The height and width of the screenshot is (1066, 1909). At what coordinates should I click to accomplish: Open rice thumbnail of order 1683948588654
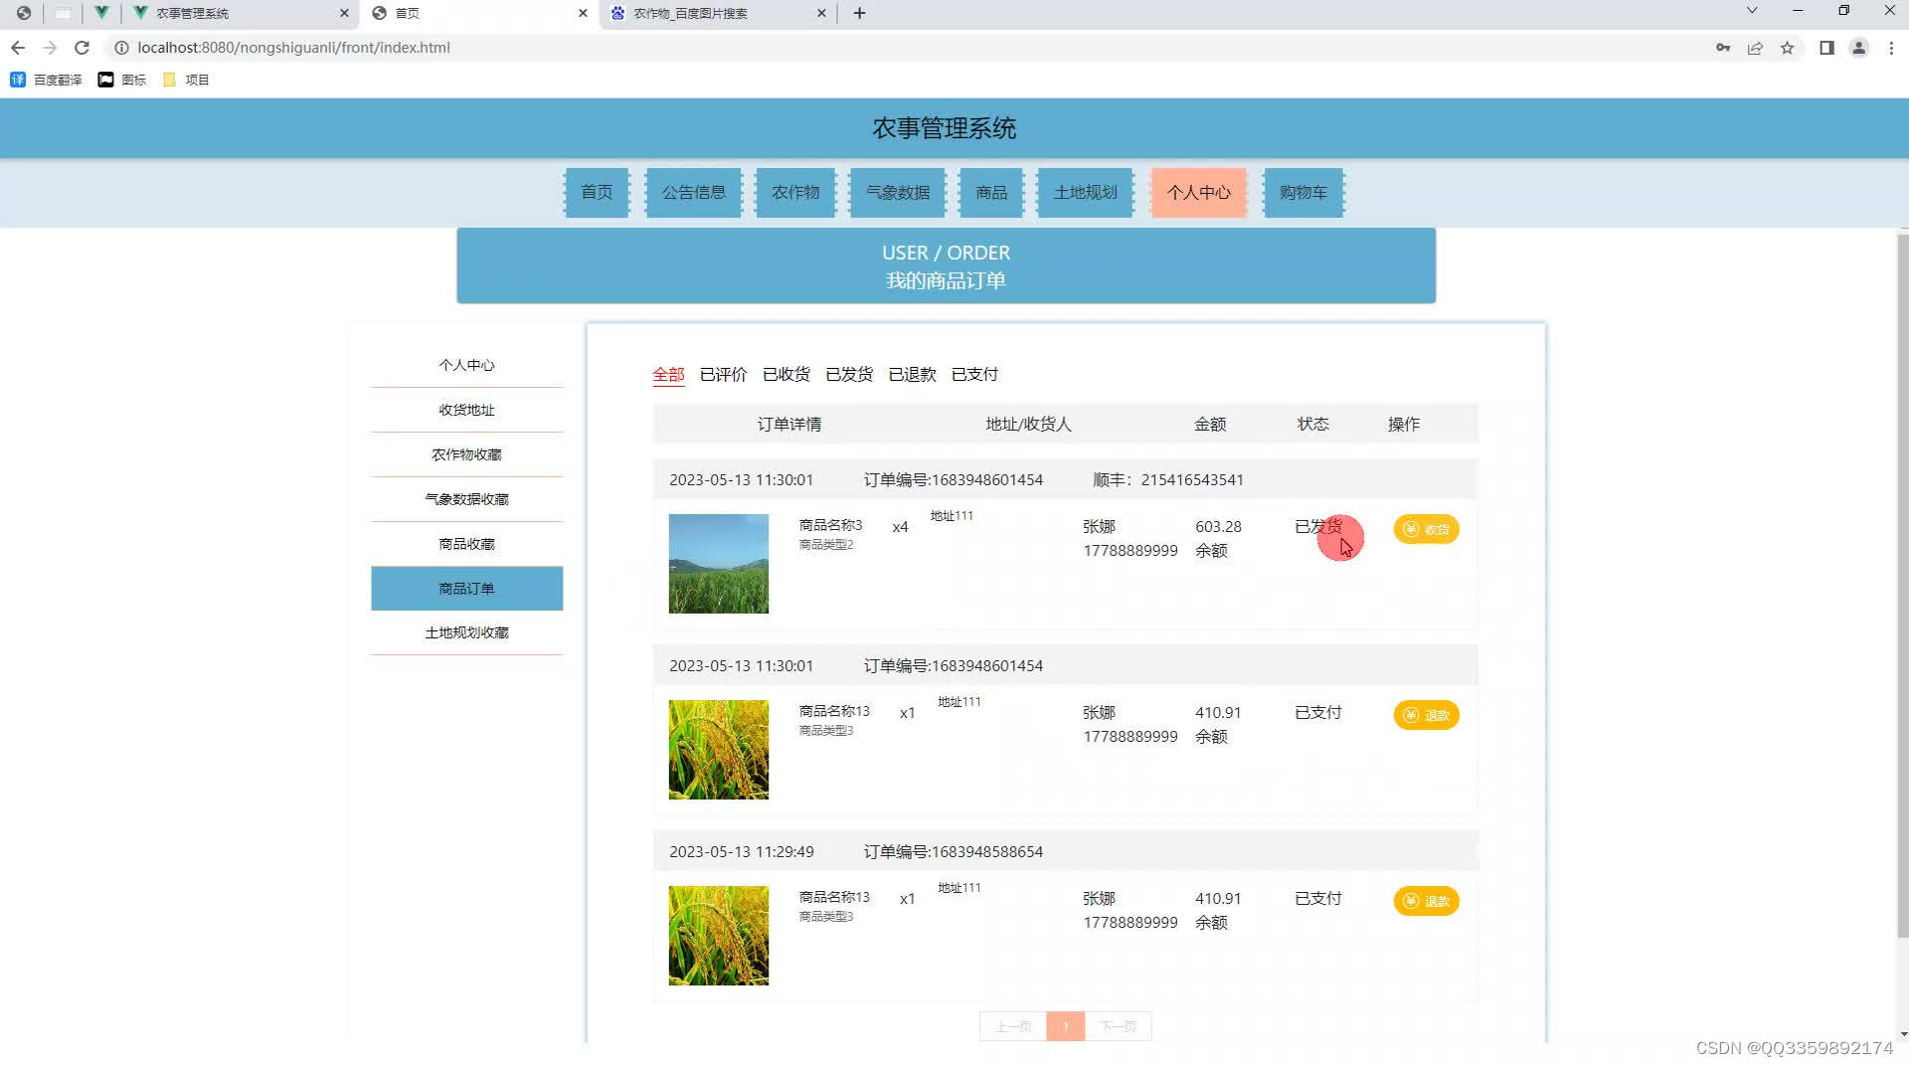[x=718, y=936]
